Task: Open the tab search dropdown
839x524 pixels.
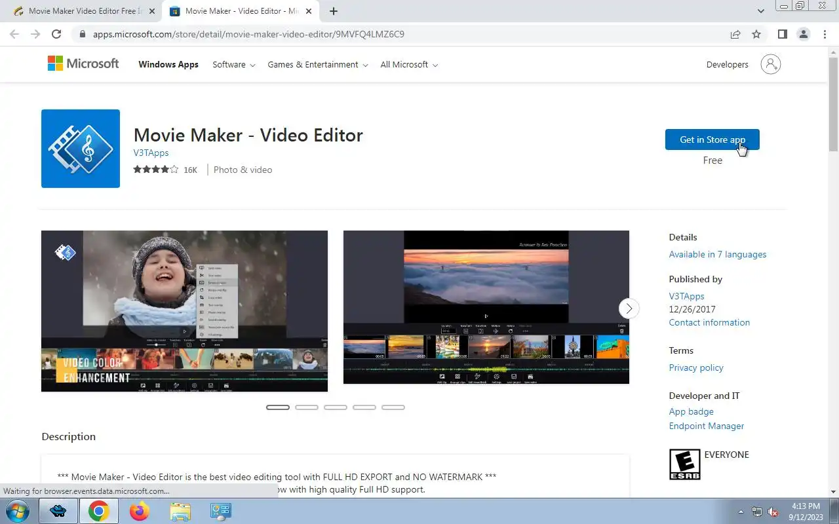Action: tap(761, 11)
